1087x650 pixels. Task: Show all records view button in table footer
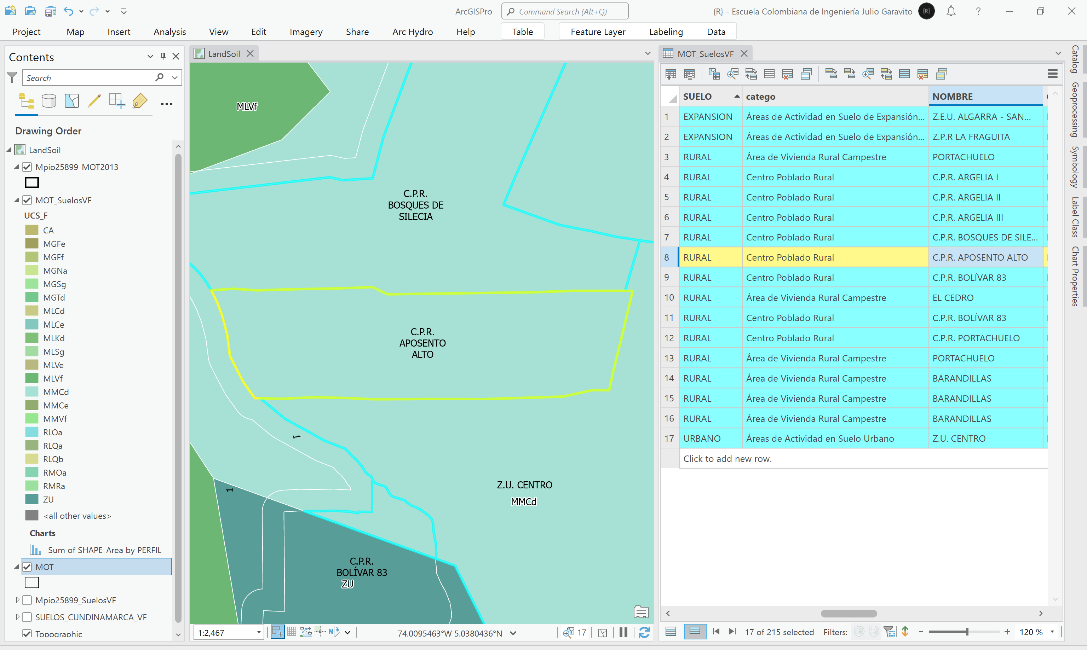point(671,632)
